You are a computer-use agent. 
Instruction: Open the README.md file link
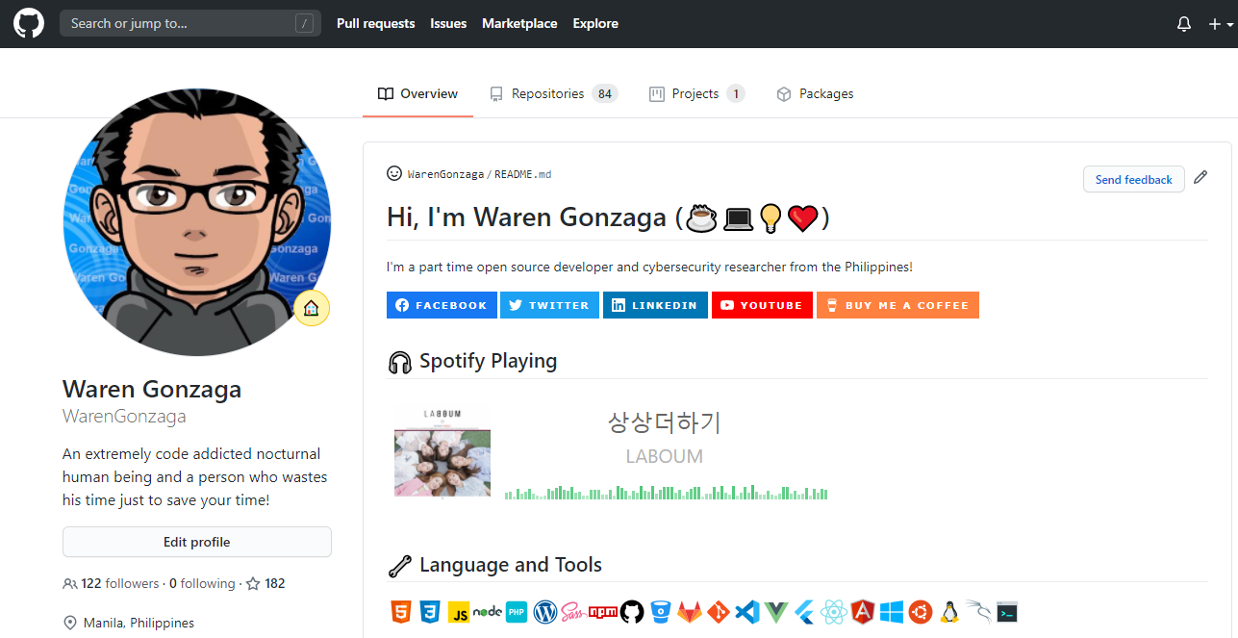point(522,174)
